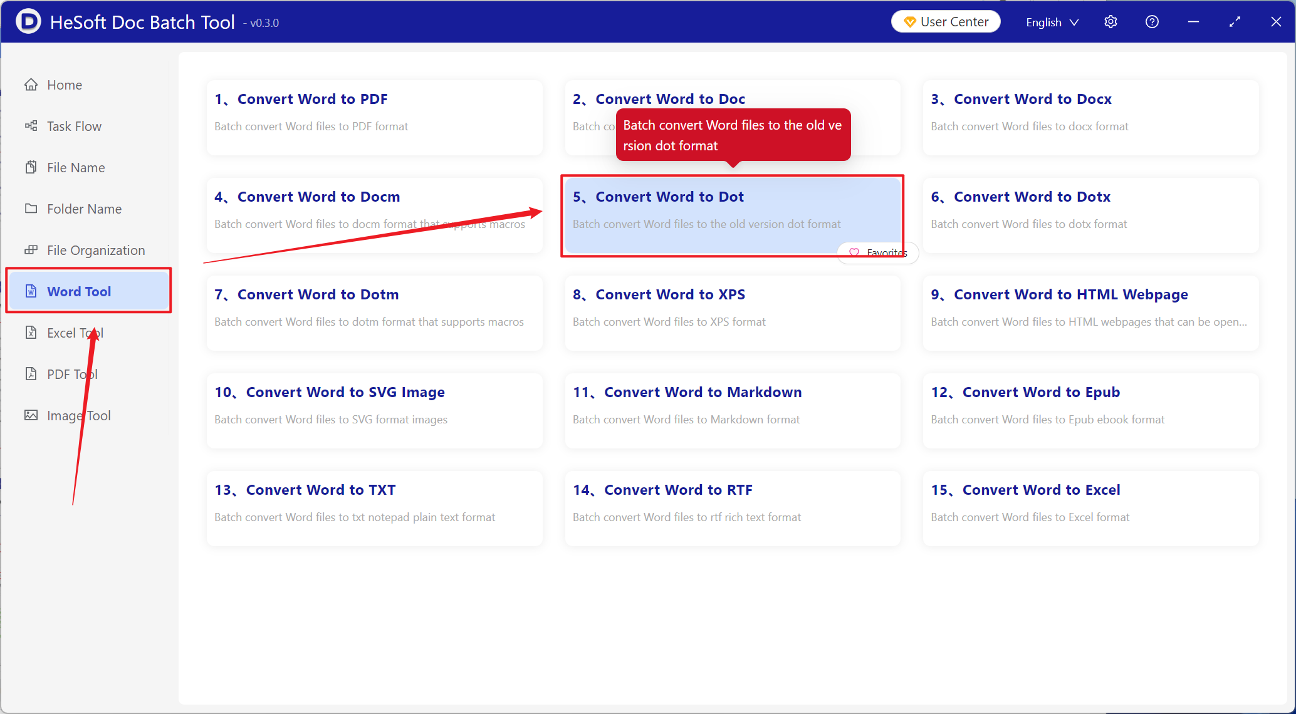The width and height of the screenshot is (1296, 714).
Task: Open Convert Word to SVG Image card
Action: point(374,411)
